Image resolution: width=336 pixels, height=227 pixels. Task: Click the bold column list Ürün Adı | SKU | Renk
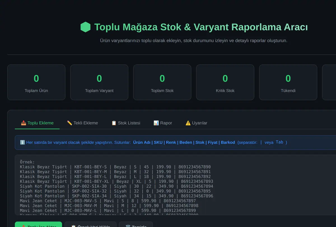point(184,142)
